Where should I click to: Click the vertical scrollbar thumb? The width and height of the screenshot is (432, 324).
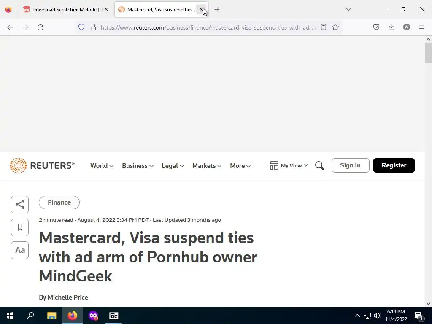(428, 53)
